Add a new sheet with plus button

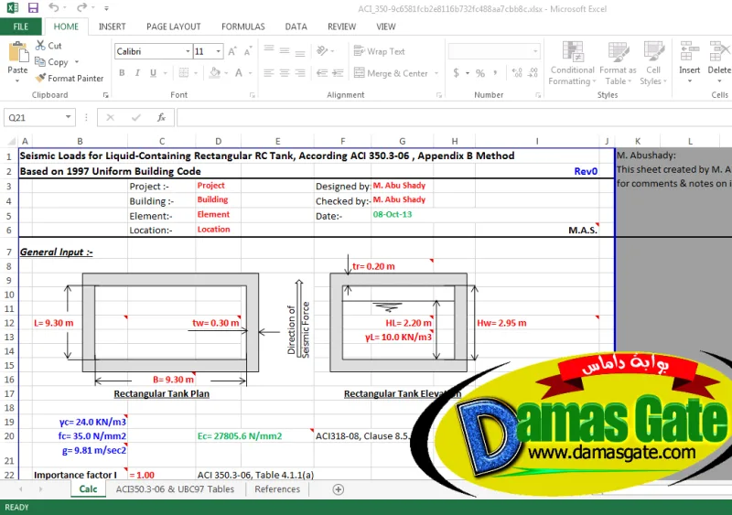(x=339, y=489)
